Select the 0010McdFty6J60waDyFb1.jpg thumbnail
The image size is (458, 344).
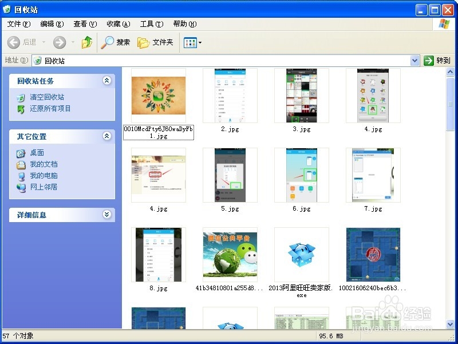[159, 96]
